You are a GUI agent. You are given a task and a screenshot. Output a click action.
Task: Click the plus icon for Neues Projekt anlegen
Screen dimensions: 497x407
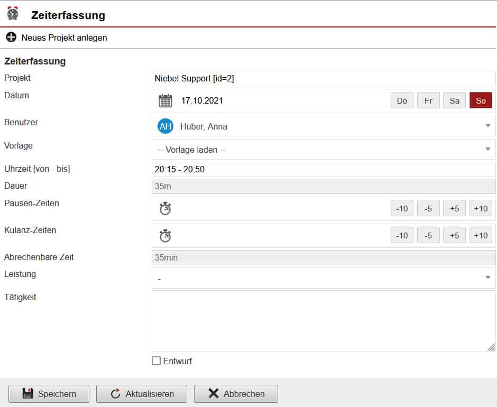coord(11,38)
